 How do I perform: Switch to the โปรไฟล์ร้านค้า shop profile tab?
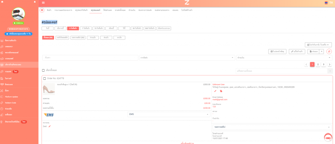click(187, 10)
